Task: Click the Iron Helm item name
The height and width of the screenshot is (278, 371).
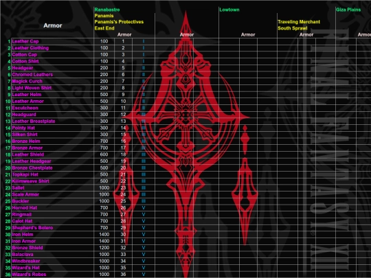Action: pos(23,235)
